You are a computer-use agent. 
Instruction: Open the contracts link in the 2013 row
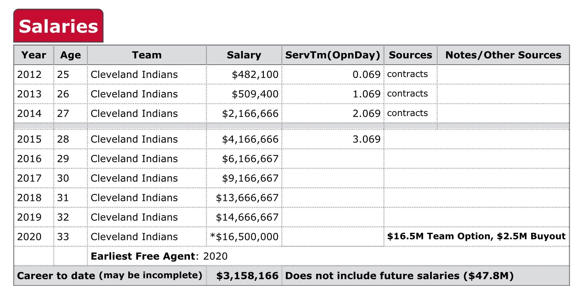[x=407, y=94]
